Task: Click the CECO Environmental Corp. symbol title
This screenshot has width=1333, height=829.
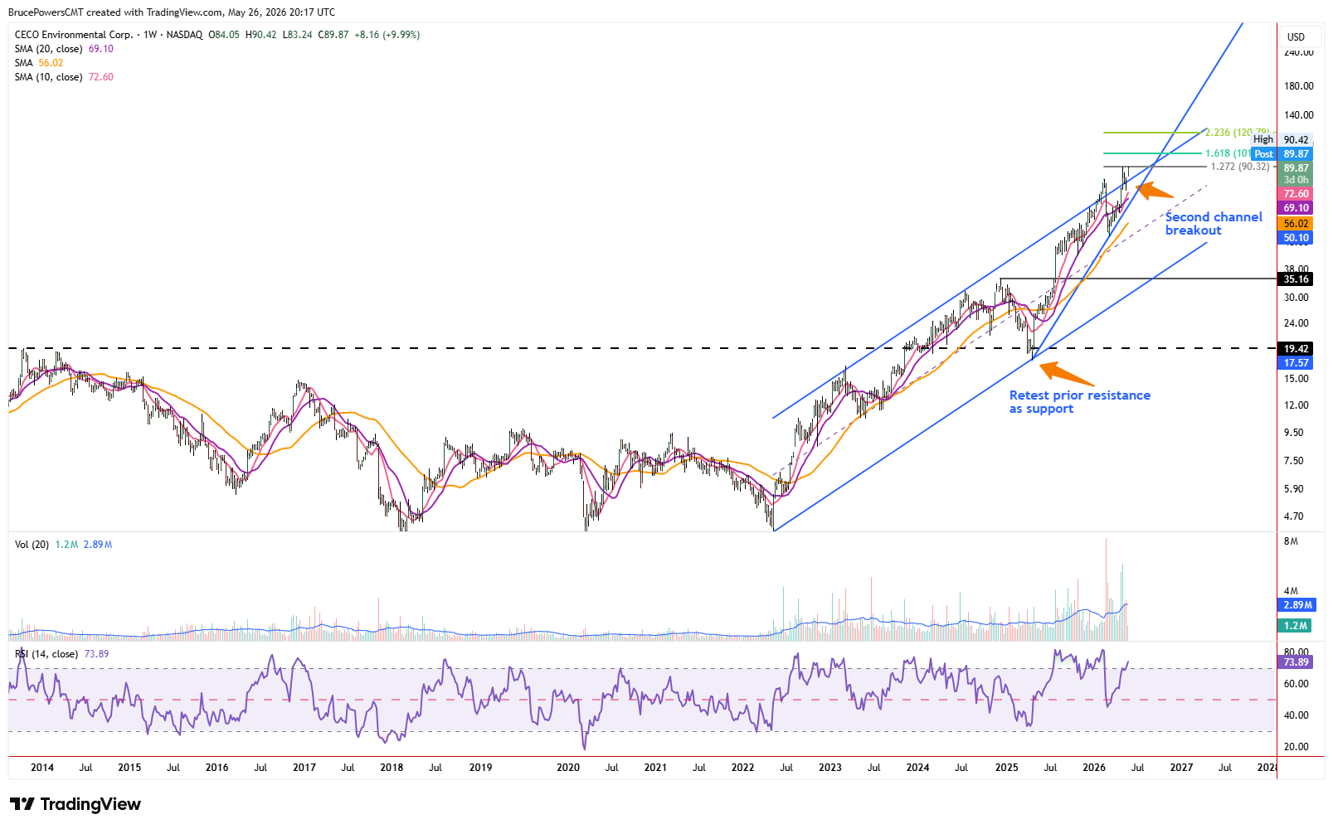Action: pyautogui.click(x=74, y=35)
